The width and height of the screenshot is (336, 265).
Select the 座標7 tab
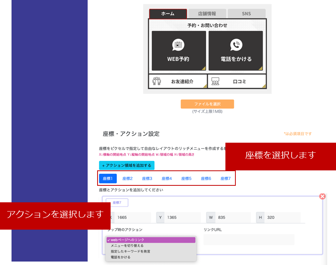(x=225, y=178)
